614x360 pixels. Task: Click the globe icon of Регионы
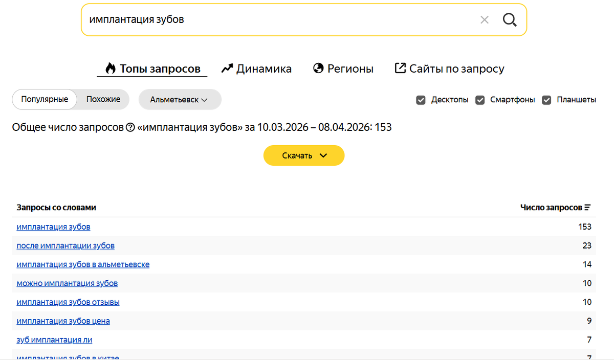click(x=318, y=69)
